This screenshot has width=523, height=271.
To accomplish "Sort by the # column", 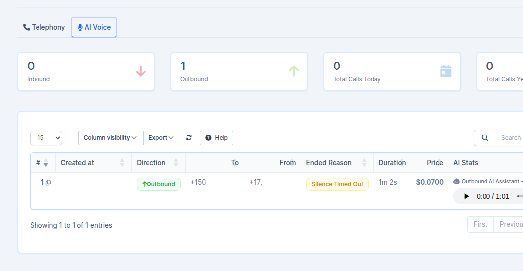I will pos(42,163).
